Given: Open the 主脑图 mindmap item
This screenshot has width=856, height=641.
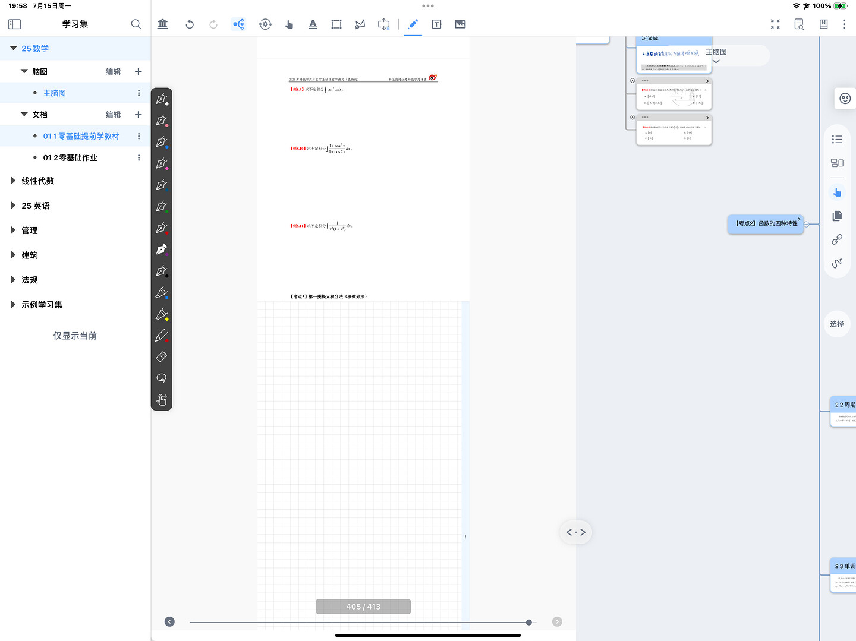Looking at the screenshot, I should click(54, 93).
